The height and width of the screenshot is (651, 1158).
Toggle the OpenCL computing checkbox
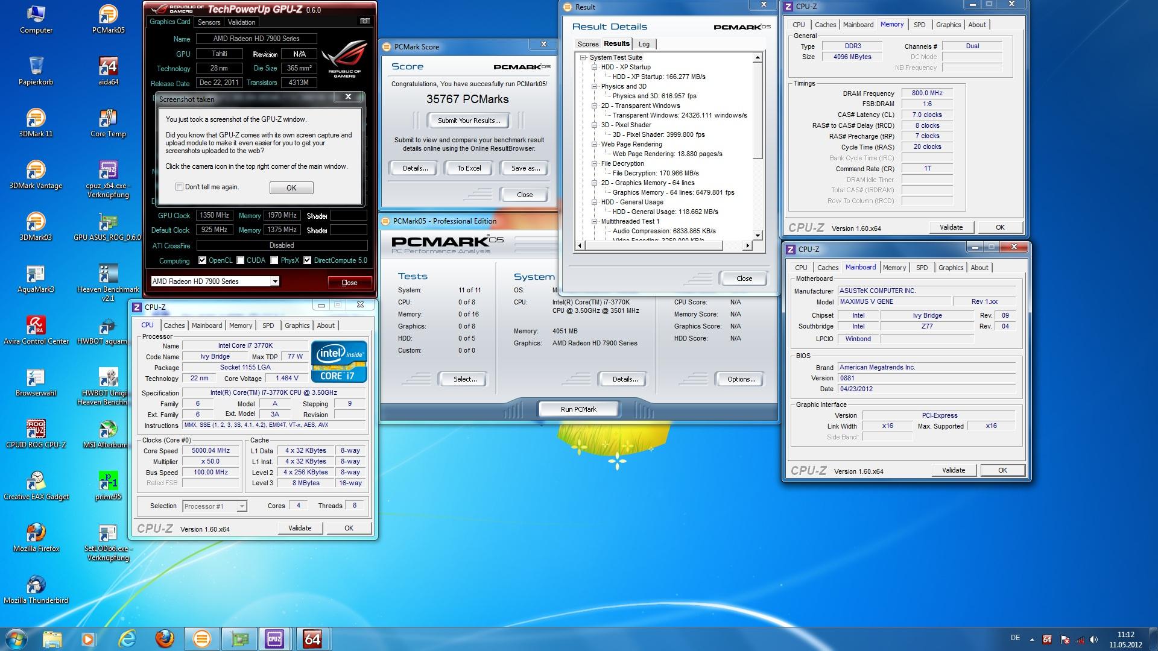pyautogui.click(x=203, y=260)
